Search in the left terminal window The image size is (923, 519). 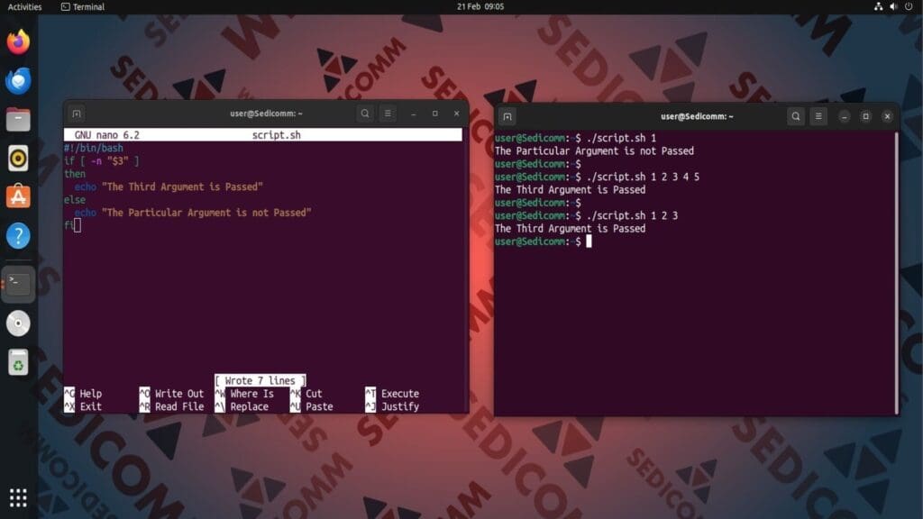click(x=364, y=114)
